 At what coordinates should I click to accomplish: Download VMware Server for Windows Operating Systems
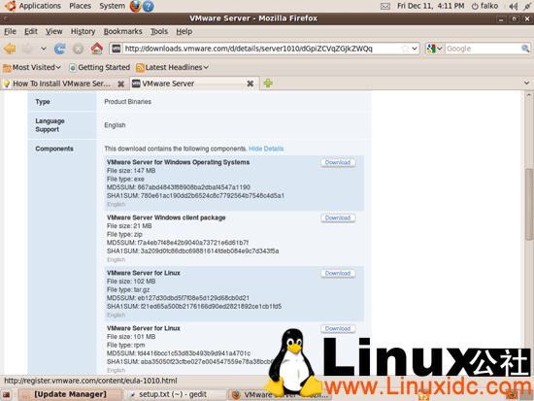click(338, 162)
